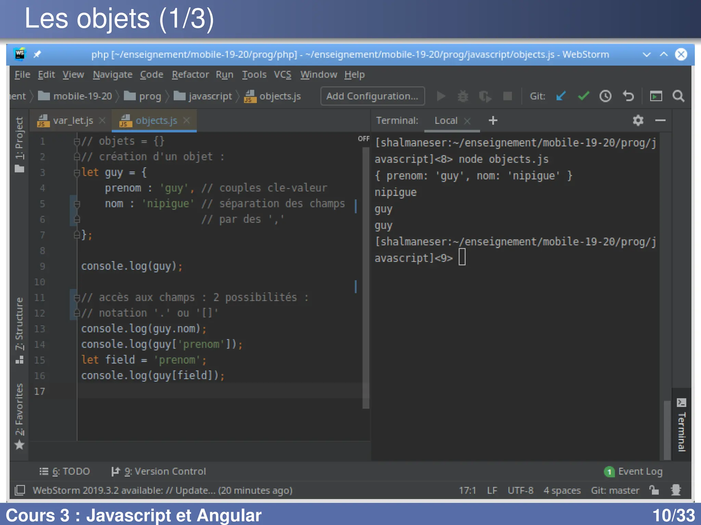The height and width of the screenshot is (525, 701).
Task: Click the prog breadcrumb folder
Action: point(142,96)
